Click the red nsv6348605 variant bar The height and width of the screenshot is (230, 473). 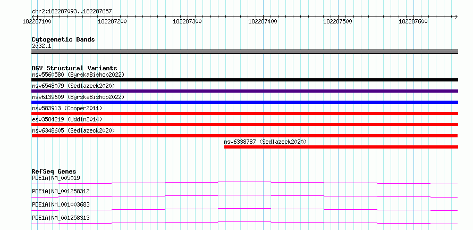244,136
